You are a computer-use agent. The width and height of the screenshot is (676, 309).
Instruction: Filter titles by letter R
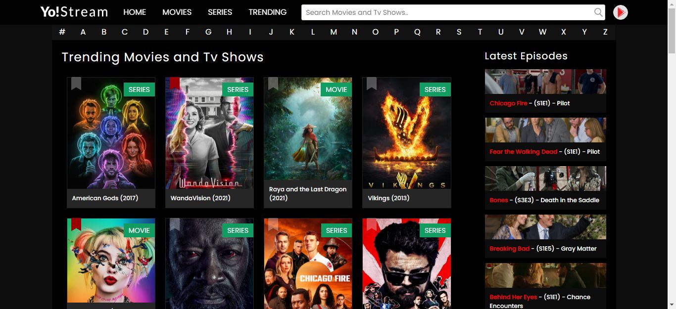tap(438, 32)
